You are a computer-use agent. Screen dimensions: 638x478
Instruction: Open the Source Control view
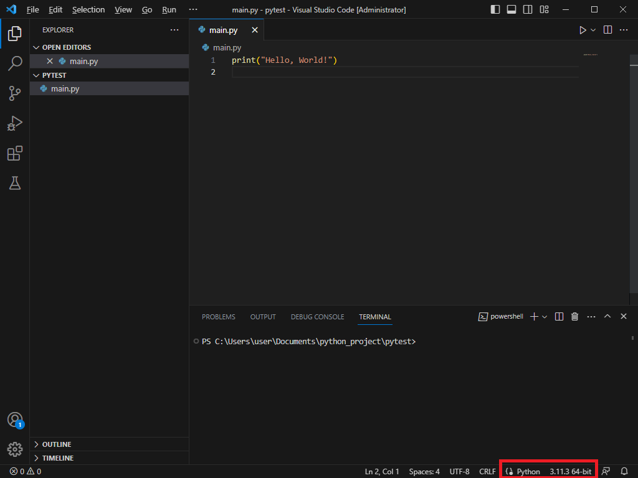click(15, 93)
